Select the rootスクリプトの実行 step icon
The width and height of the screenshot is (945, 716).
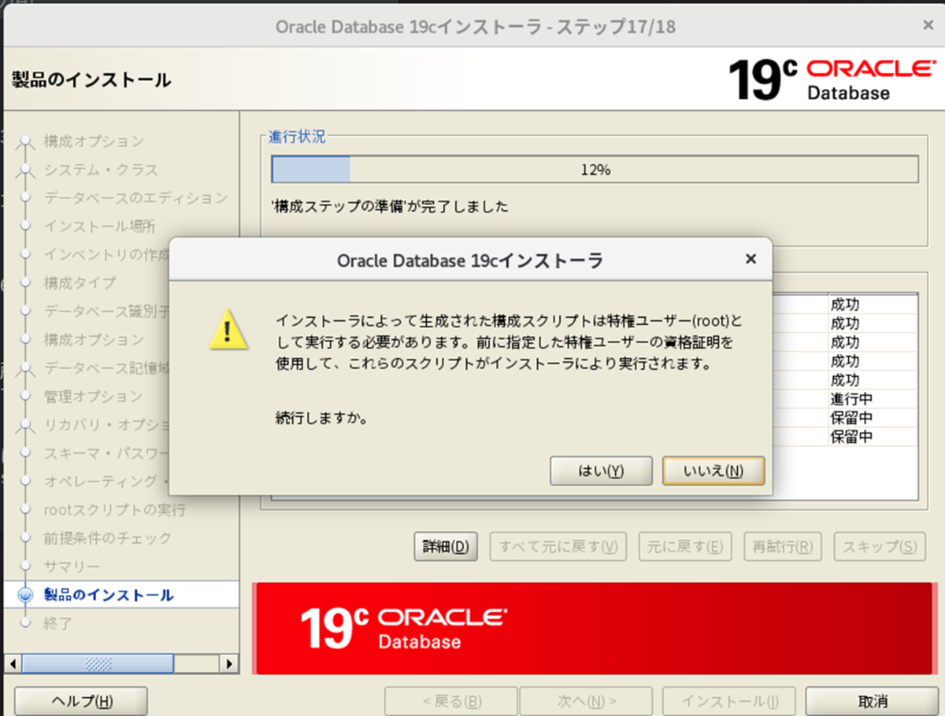pyautogui.click(x=24, y=510)
